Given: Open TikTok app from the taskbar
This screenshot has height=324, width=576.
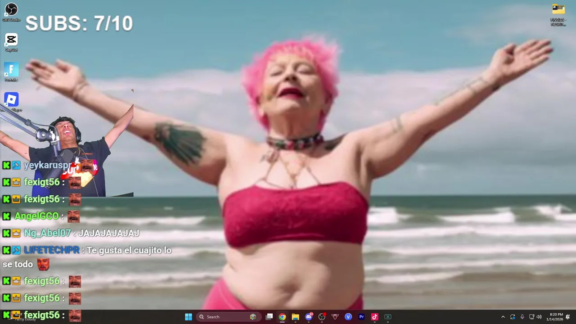Looking at the screenshot, I should point(374,317).
